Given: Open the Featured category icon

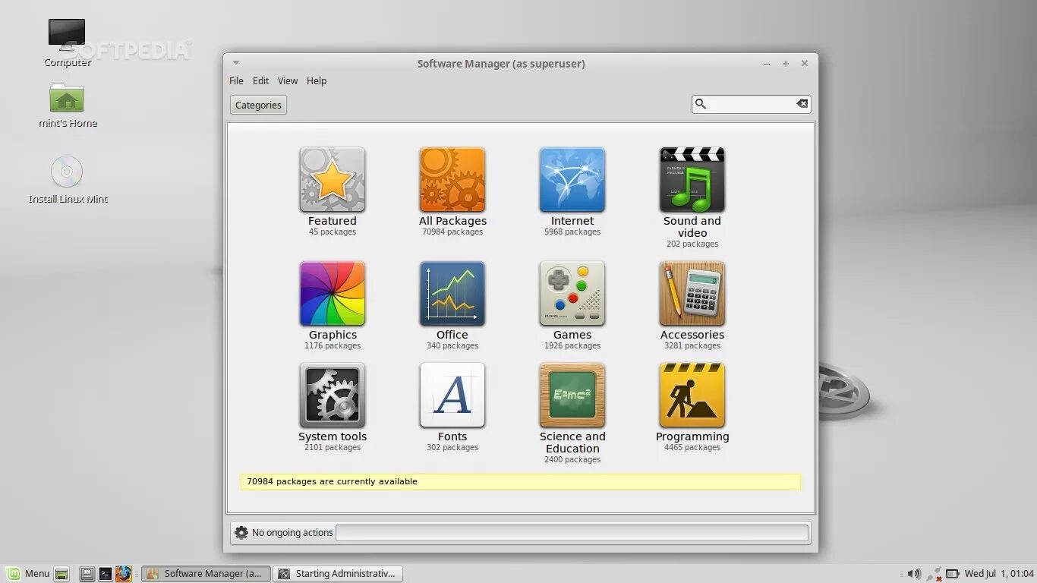Looking at the screenshot, I should pos(333,180).
